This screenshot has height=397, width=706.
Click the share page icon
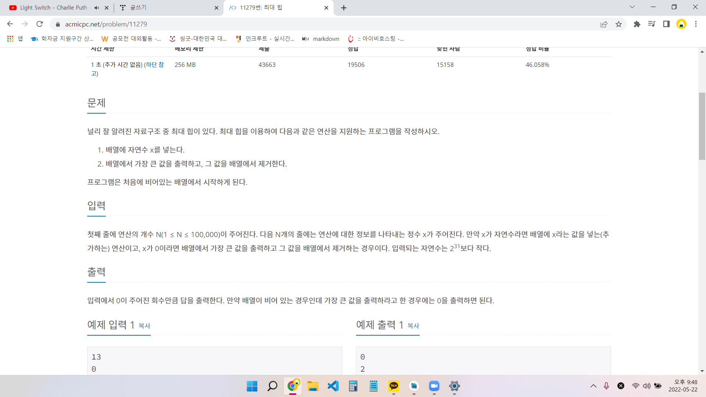[604, 24]
